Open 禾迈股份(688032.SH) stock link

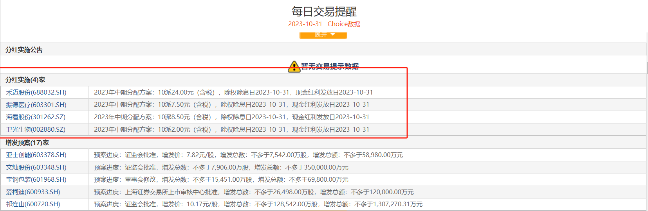[36, 93]
